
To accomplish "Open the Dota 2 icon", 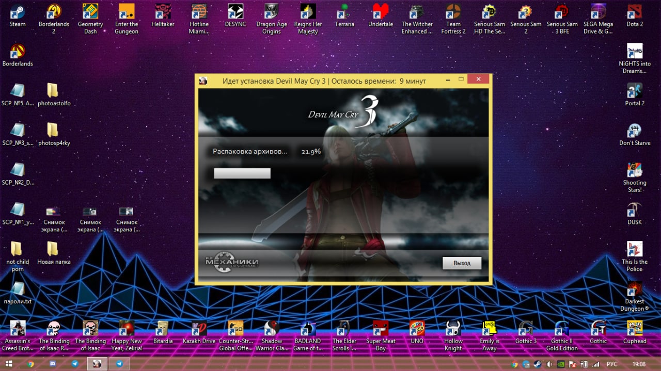I will pyautogui.click(x=635, y=15).
